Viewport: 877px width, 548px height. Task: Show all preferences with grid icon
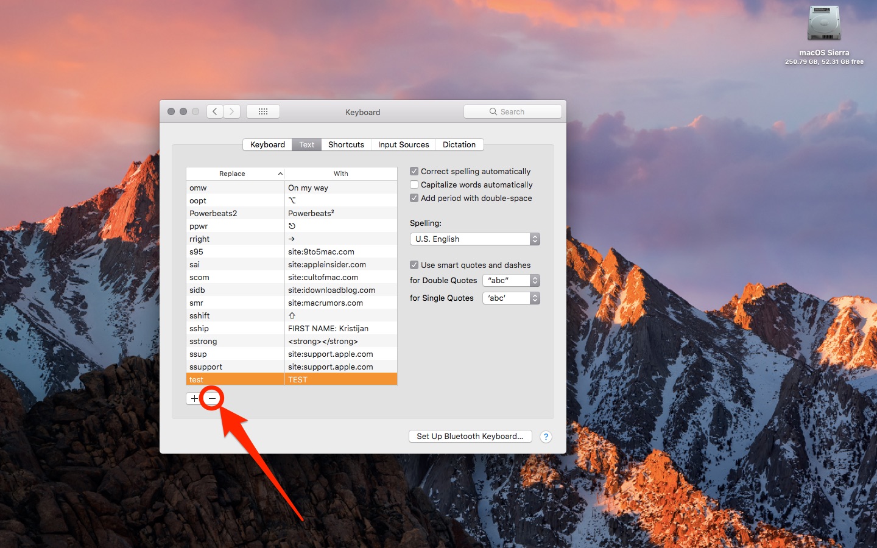pos(263,111)
